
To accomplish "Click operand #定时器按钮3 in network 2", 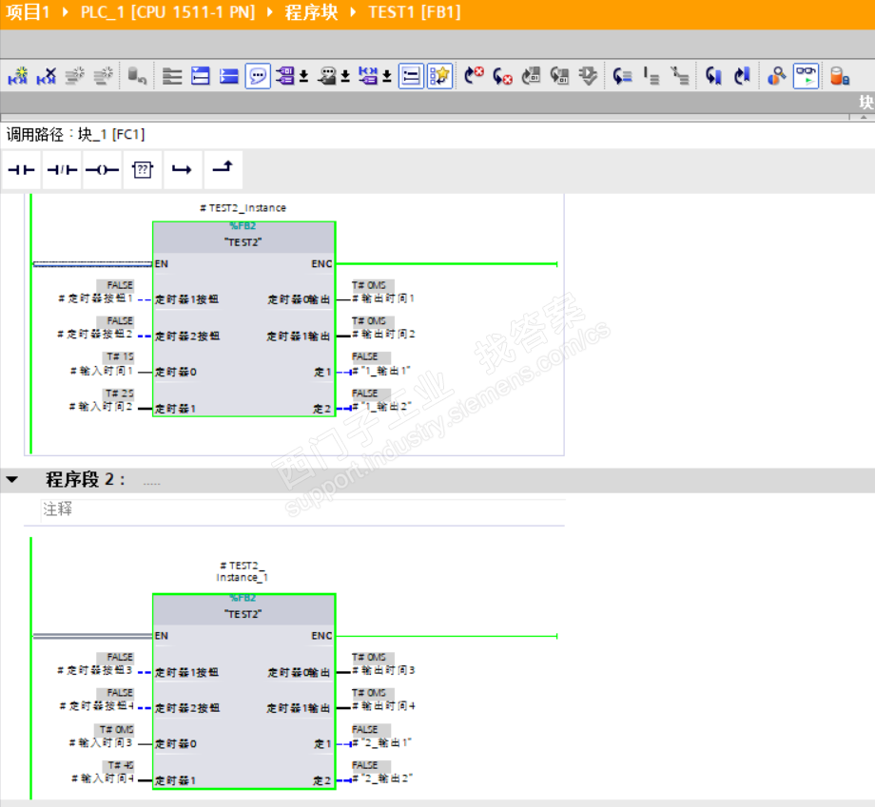I will coord(95,671).
